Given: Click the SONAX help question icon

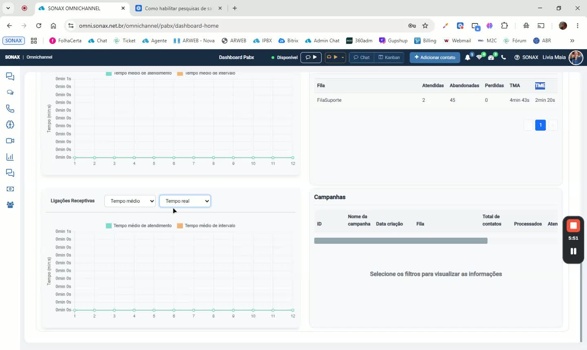Looking at the screenshot, I should coord(517,57).
